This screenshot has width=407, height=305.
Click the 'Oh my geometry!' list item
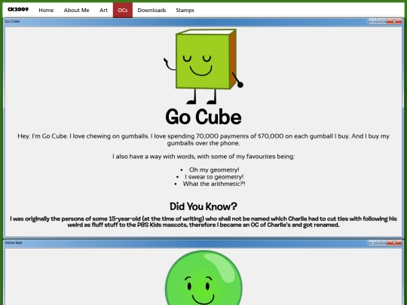pyautogui.click(x=214, y=169)
